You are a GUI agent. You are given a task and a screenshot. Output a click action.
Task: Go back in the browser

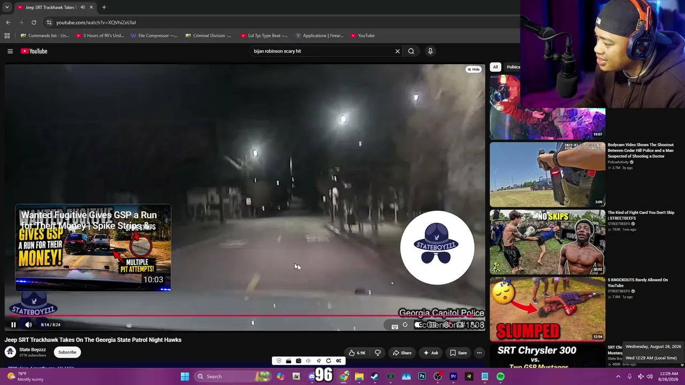[8, 22]
